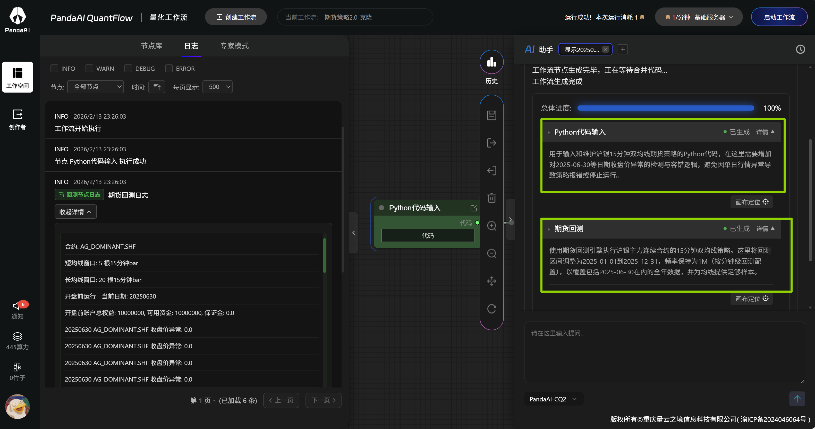
Task: Toggle 详情 on the Python代码输入 card
Action: 765,132
